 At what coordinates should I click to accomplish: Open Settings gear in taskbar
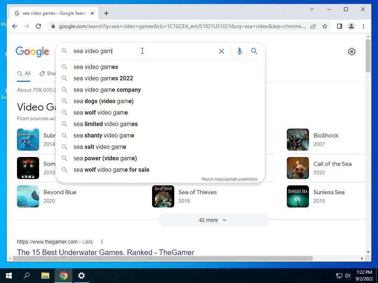coord(82,276)
